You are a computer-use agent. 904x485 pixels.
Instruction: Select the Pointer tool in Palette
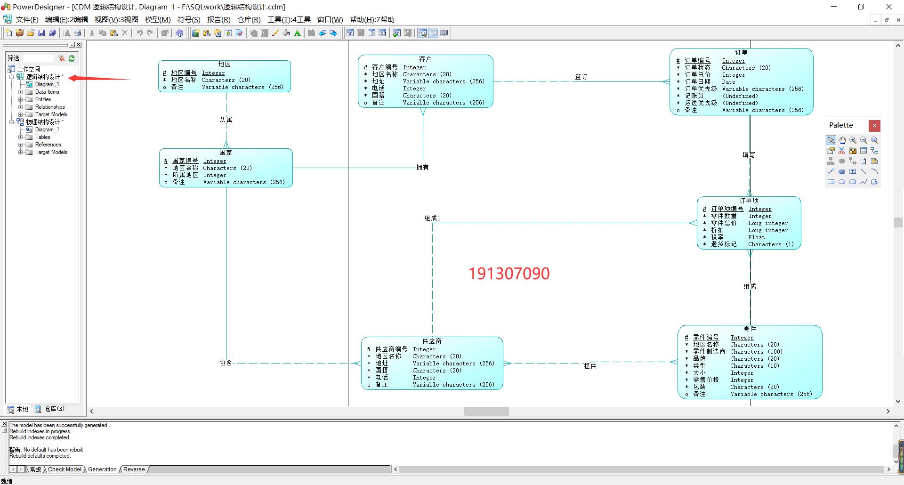(831, 140)
